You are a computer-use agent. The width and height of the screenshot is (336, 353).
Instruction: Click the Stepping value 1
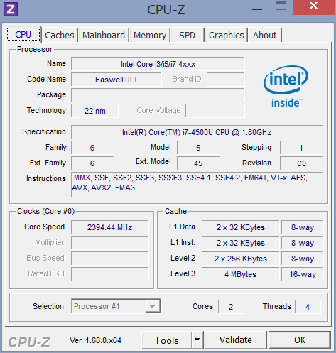click(301, 148)
